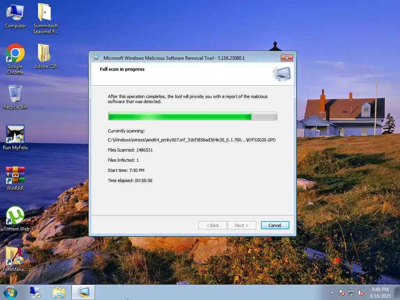Open the network status tray icon
The width and height of the screenshot is (400, 300).
351,293
